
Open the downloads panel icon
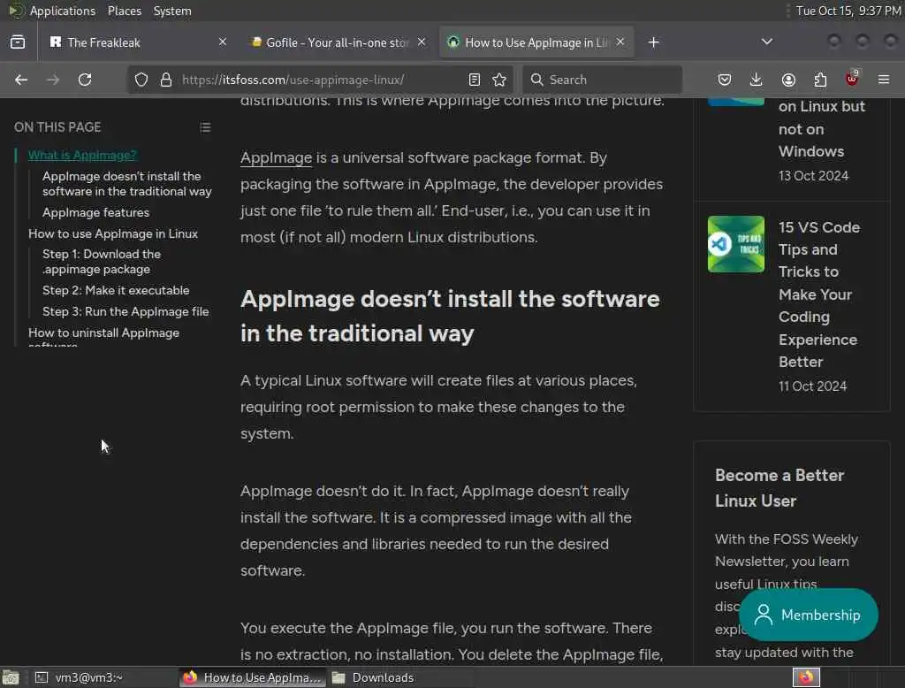coord(757,80)
